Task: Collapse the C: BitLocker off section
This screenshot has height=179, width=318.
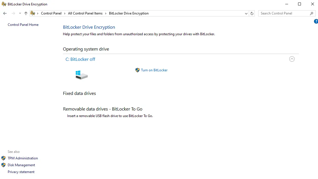Action: pos(292,59)
